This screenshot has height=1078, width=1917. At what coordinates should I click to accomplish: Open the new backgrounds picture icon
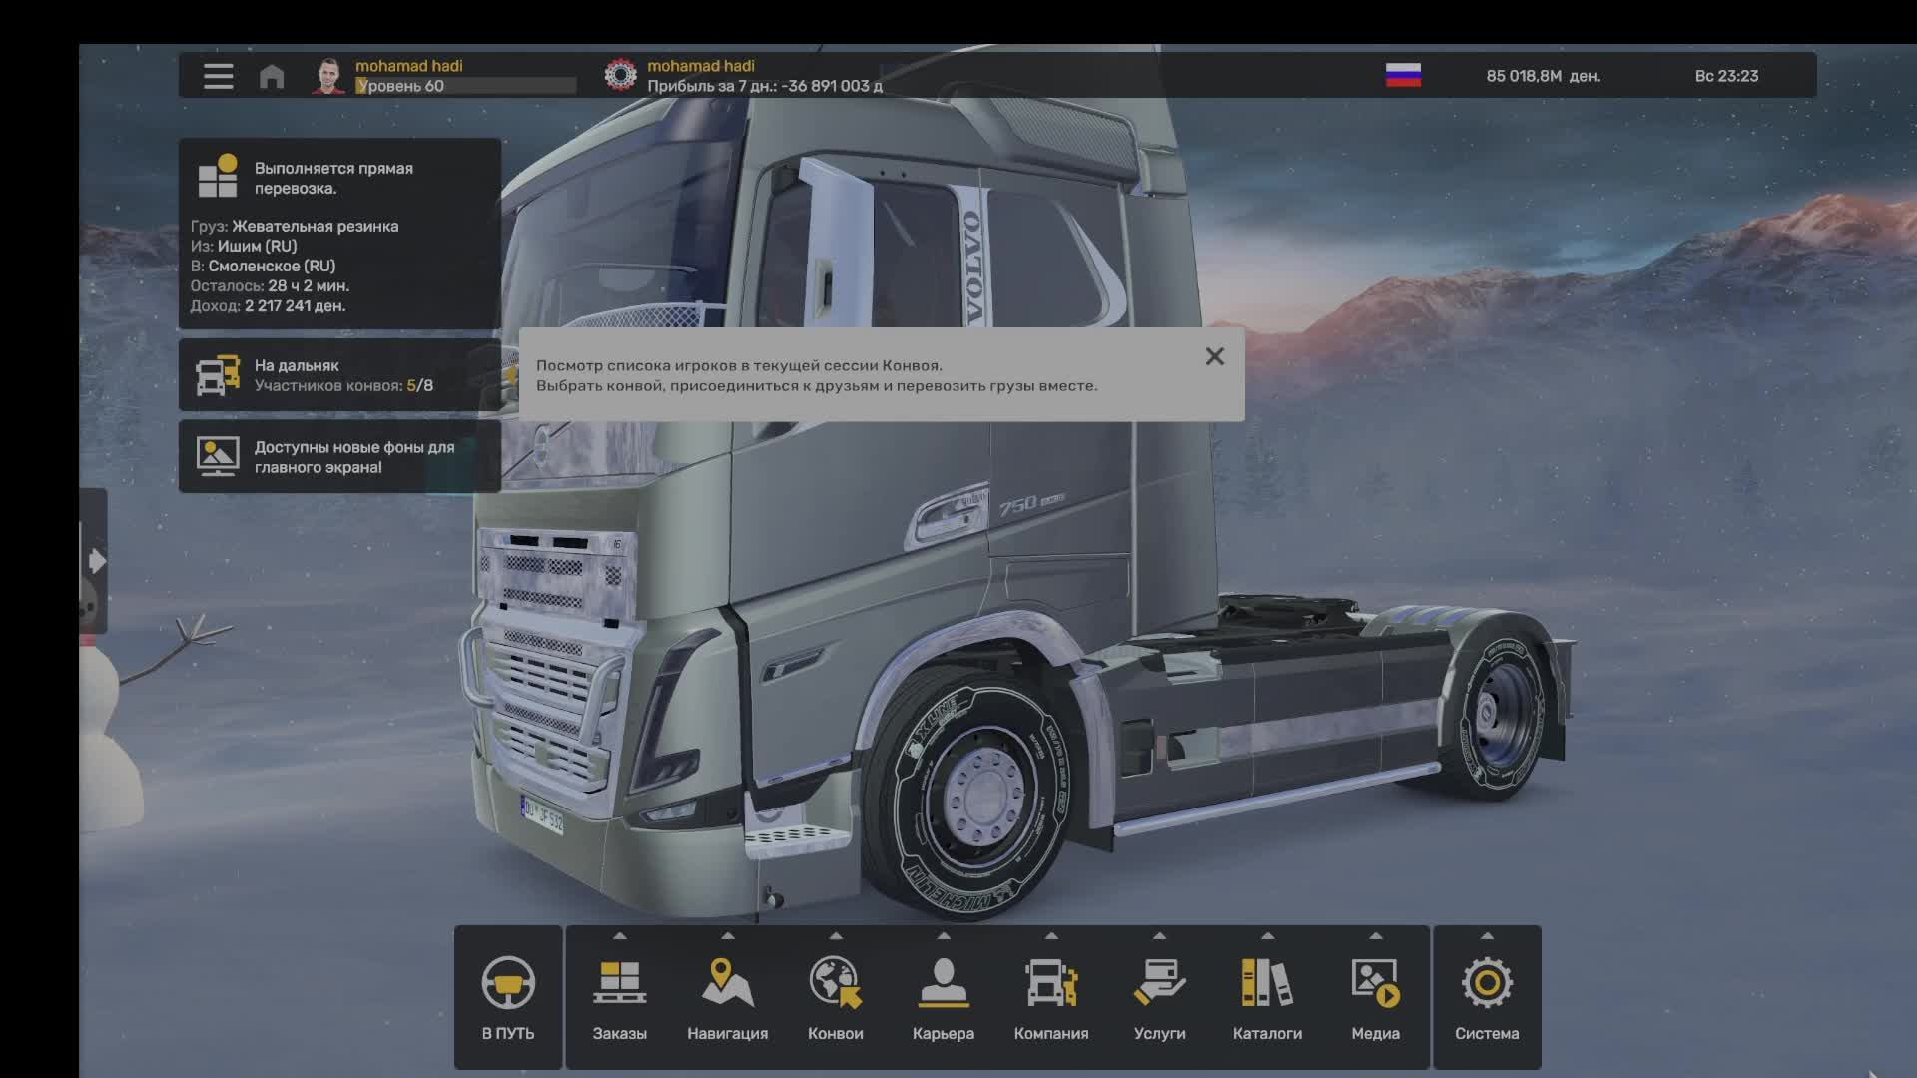[x=218, y=456]
